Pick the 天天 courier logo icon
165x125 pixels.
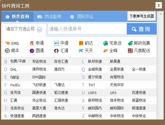pyautogui.click(x=81, y=51)
